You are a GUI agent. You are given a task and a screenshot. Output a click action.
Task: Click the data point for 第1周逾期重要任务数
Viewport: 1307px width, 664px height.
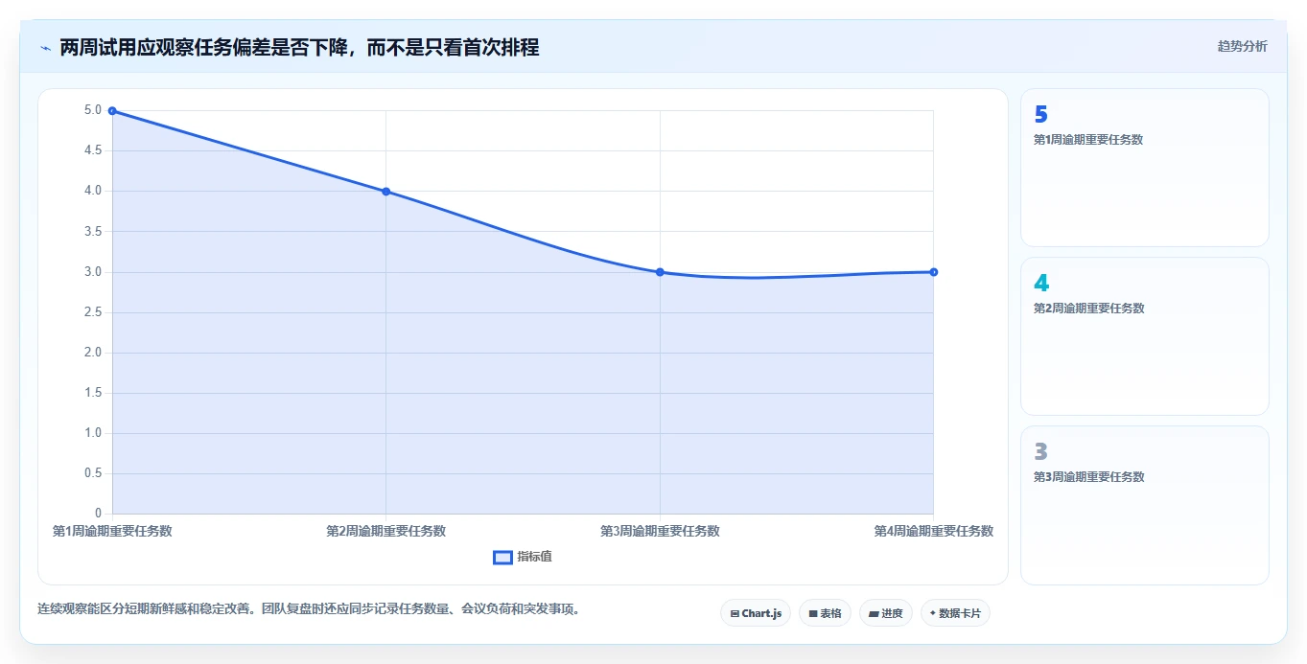[x=112, y=111]
